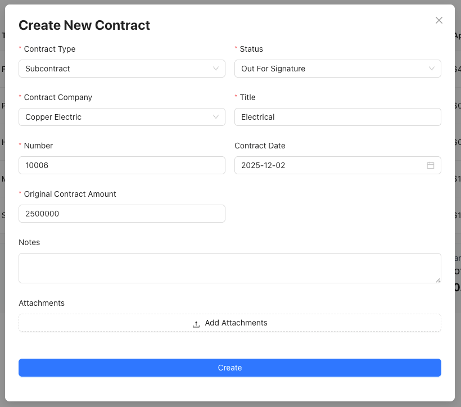Click inside the empty Notes text area
461x407 pixels.
pyautogui.click(x=229, y=268)
